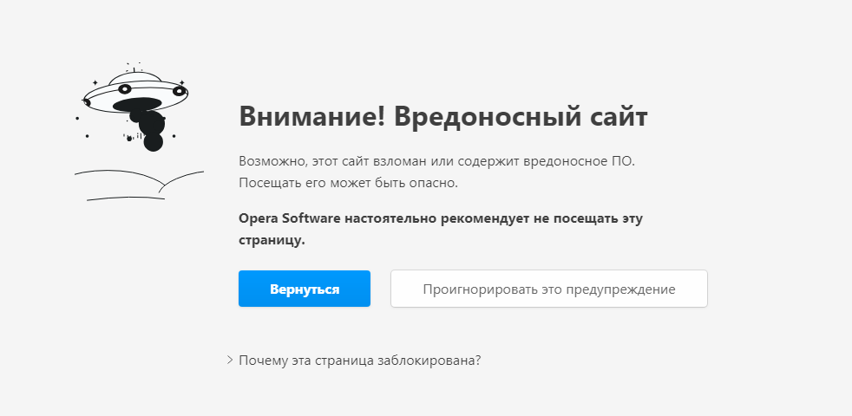Screen dimensions: 852x416
Task: Click the lowest round smoke ball under the UFO
Action: (154, 142)
